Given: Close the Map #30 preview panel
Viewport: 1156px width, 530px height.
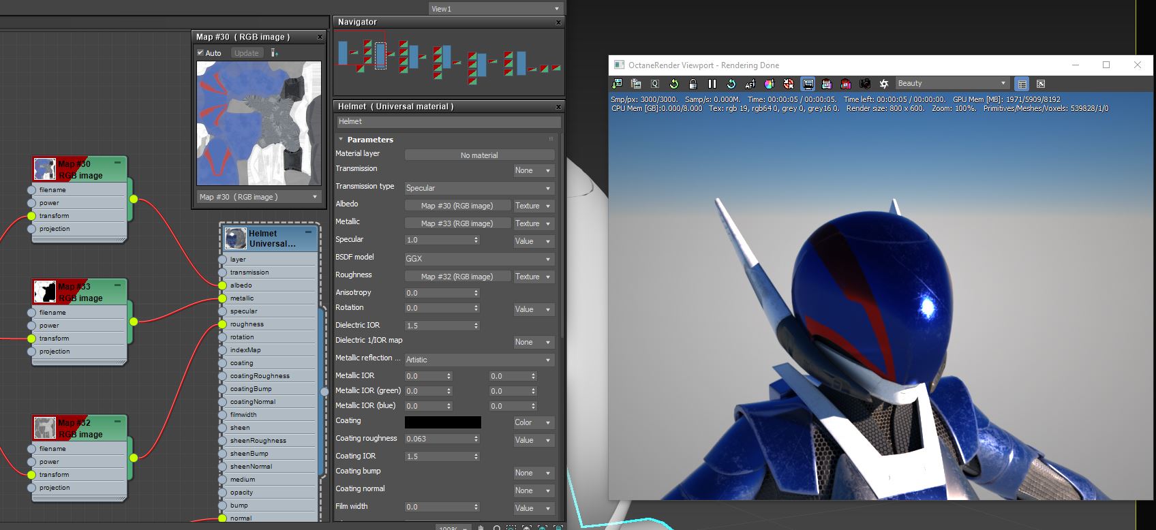Looking at the screenshot, I should [320, 37].
